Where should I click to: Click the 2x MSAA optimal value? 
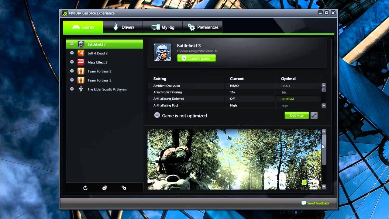[288, 99]
